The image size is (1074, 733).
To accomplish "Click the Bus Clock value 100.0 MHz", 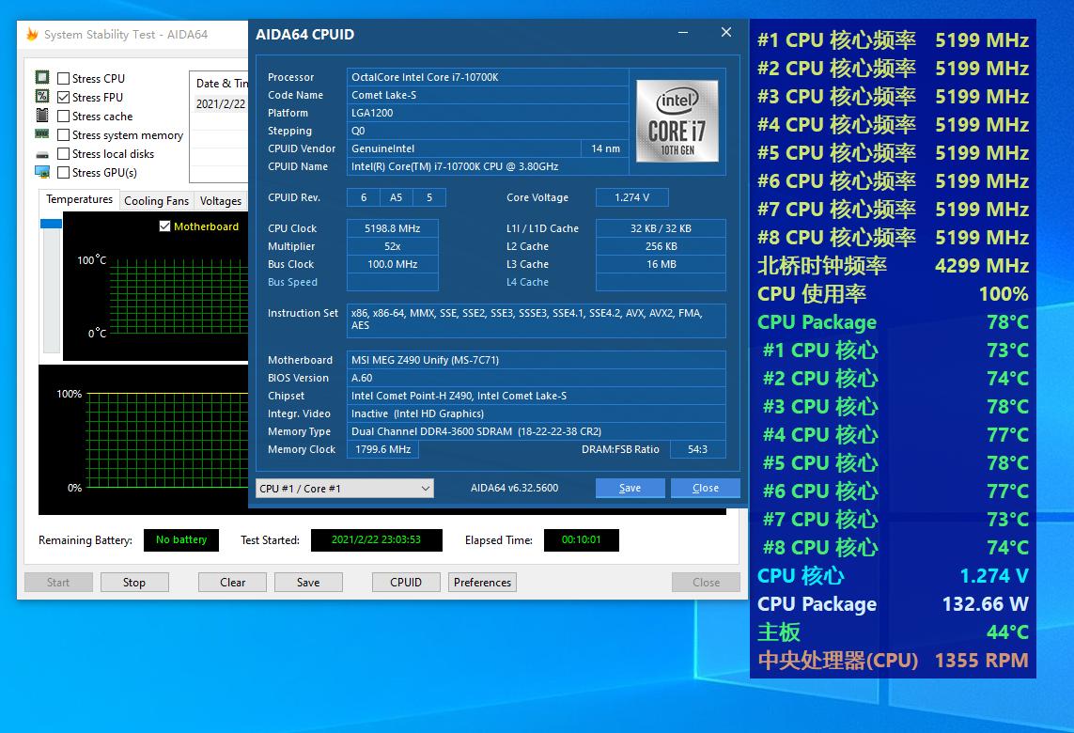I will pos(393,264).
